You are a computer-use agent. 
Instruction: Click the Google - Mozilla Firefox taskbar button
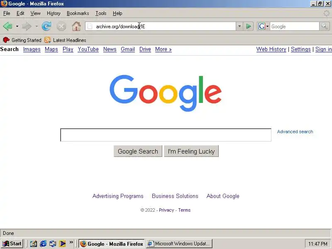(112, 244)
